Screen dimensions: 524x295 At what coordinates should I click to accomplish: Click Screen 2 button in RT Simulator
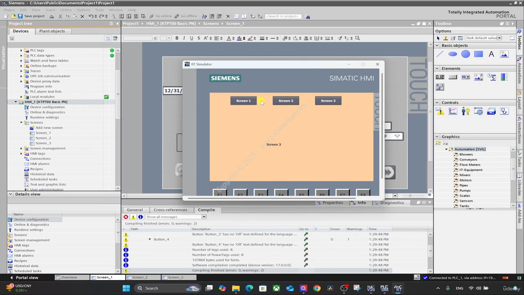[x=286, y=101]
